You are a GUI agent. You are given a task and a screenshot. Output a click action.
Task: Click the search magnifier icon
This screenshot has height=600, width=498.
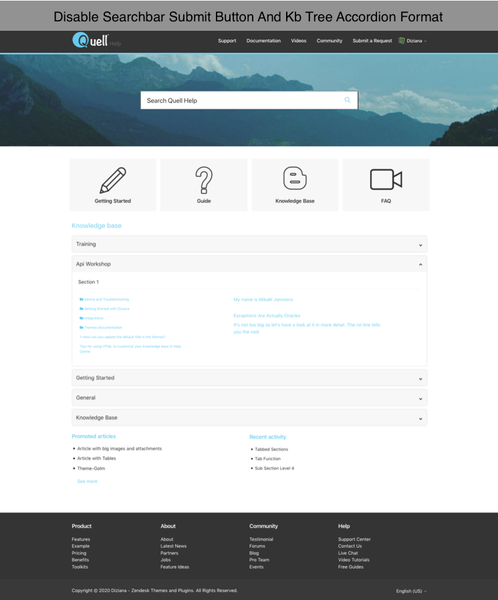tap(347, 100)
